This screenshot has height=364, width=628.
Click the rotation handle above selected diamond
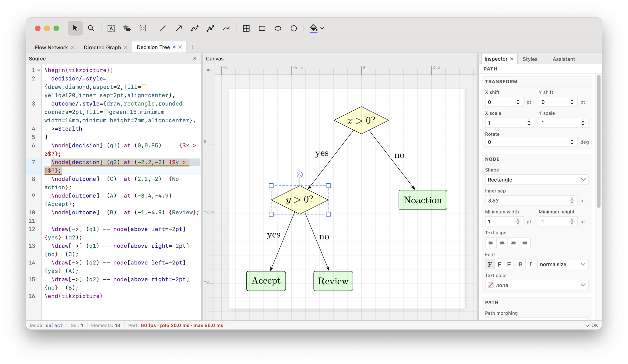pos(300,174)
